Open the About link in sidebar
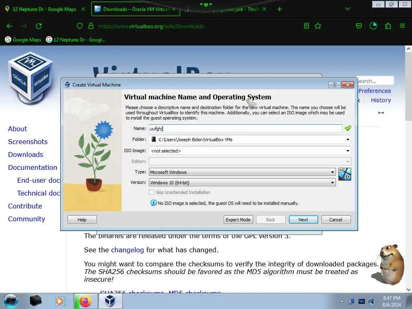This screenshot has height=309, width=412. pos(18,129)
